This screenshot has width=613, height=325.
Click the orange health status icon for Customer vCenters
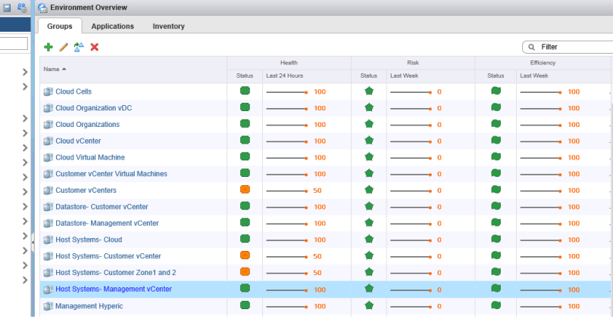coord(245,190)
